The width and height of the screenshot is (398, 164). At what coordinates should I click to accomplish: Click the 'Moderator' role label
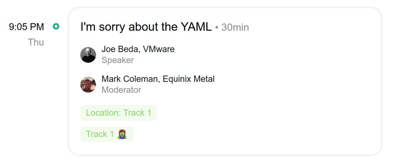(121, 90)
